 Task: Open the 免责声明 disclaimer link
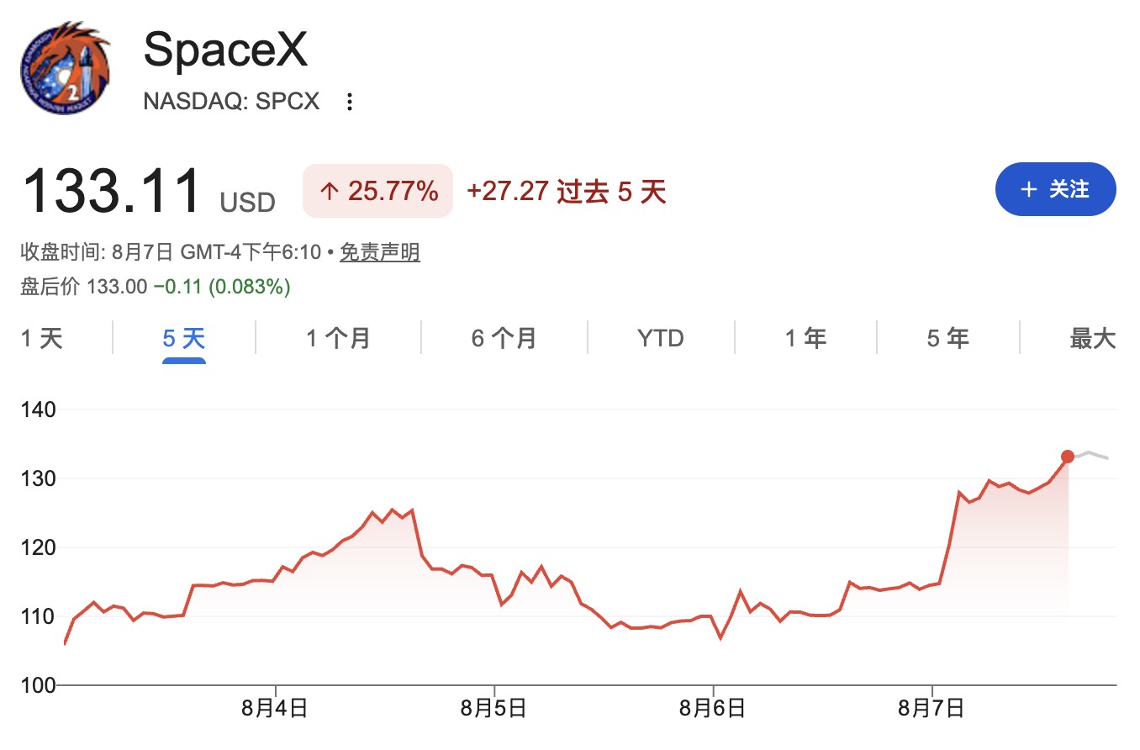click(380, 251)
